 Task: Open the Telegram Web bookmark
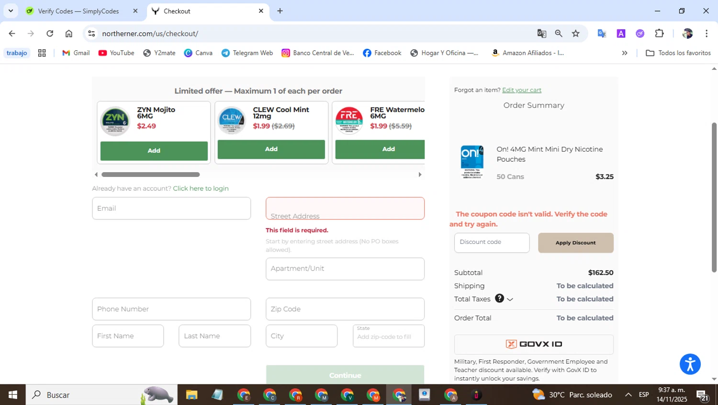coord(247,53)
